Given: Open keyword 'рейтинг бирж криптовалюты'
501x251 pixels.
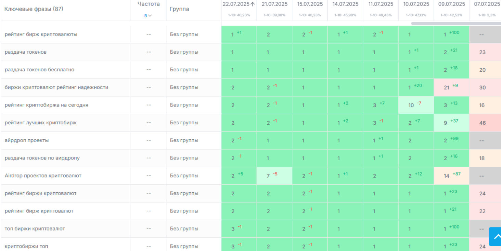Looking at the screenshot, I should pos(41,34).
